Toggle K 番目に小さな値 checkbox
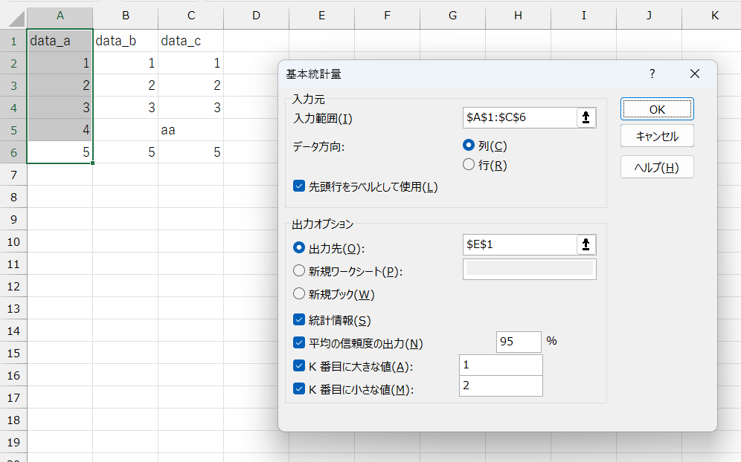The height and width of the screenshot is (462, 741). (x=299, y=388)
